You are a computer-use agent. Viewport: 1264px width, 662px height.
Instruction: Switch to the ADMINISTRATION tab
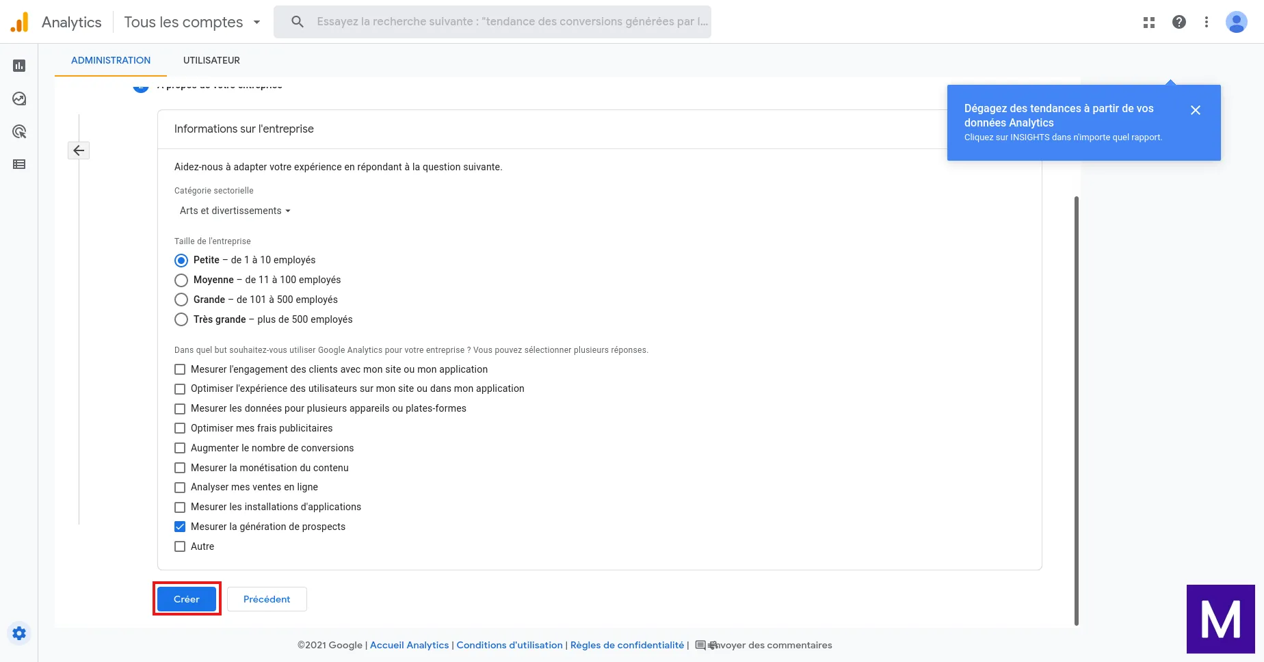(111, 60)
